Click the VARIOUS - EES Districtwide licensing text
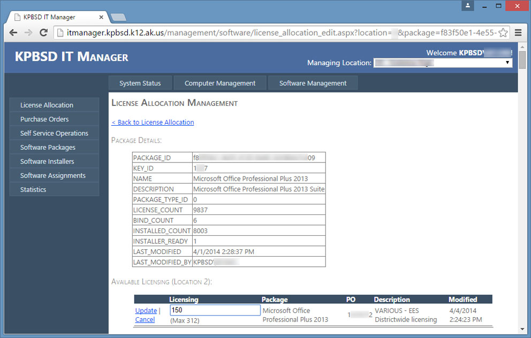This screenshot has height=338, width=531. [x=406, y=315]
